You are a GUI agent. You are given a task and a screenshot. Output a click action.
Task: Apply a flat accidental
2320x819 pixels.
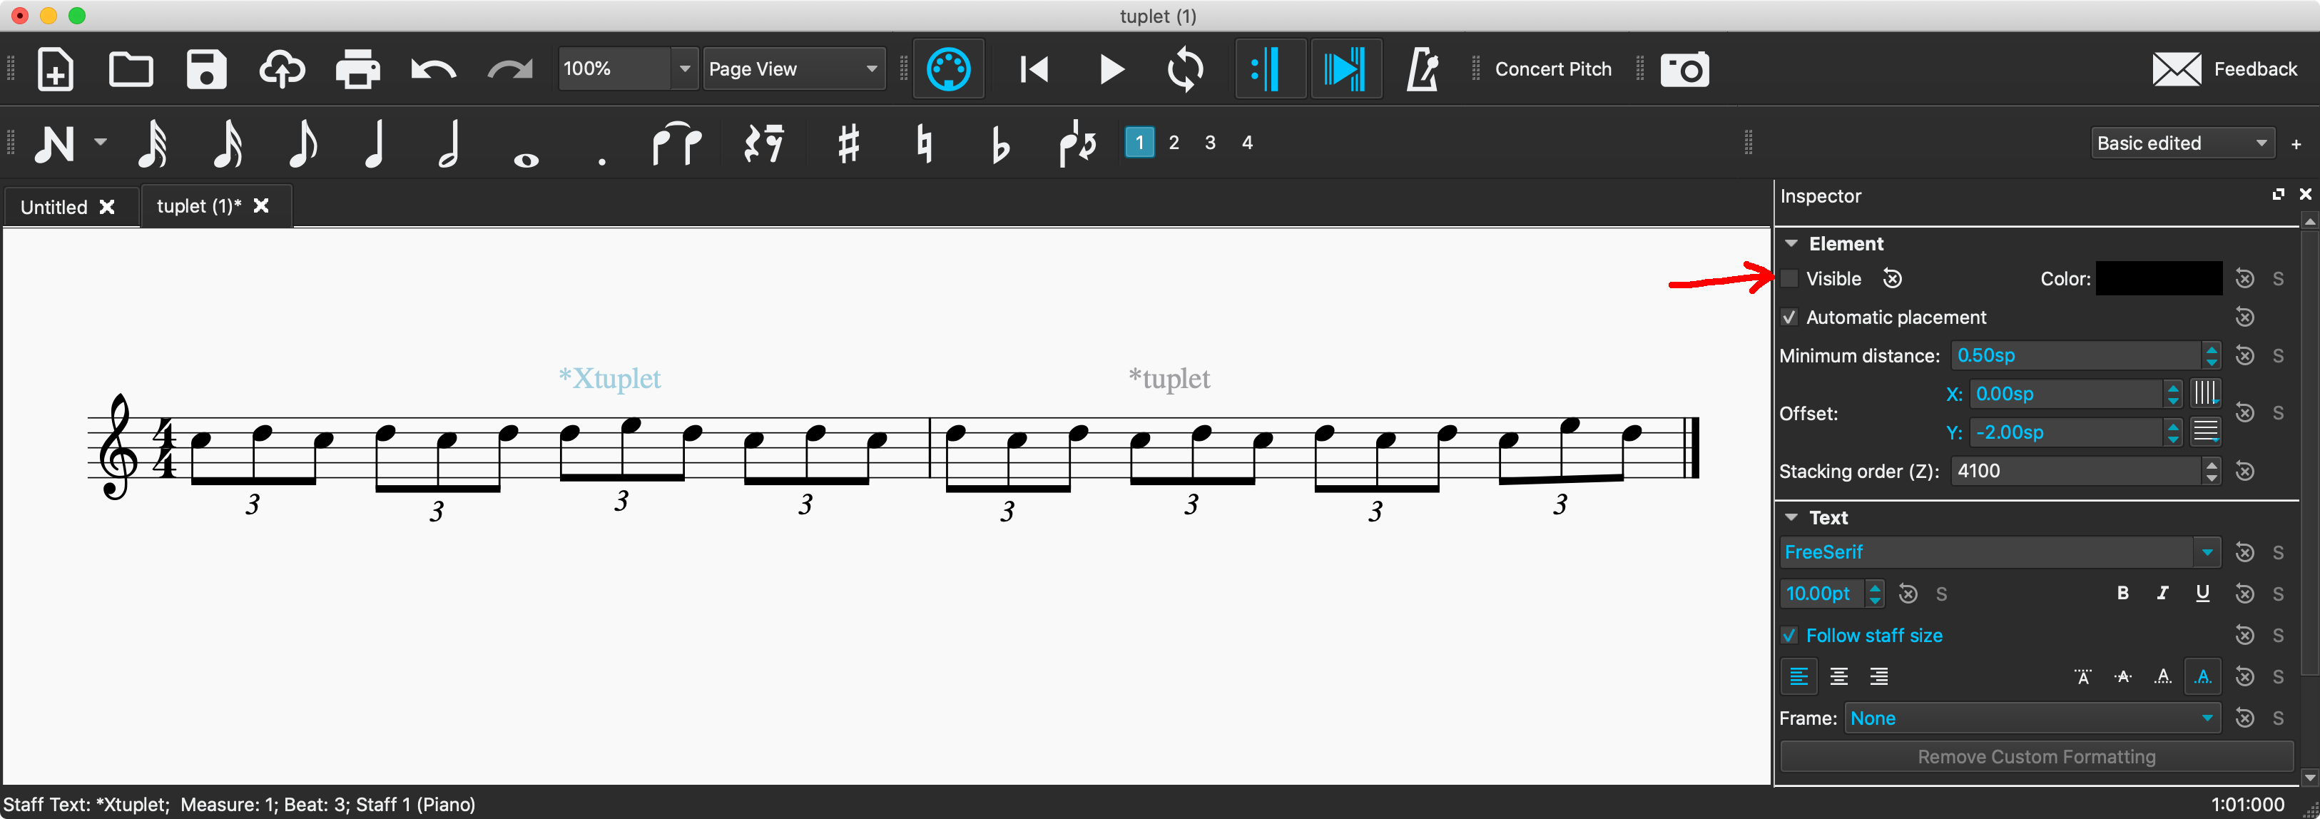tap(999, 143)
